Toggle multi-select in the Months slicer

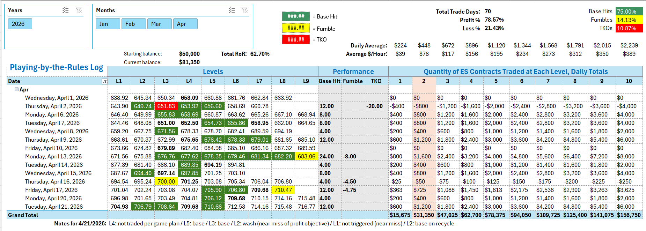pyautogui.click(x=232, y=10)
